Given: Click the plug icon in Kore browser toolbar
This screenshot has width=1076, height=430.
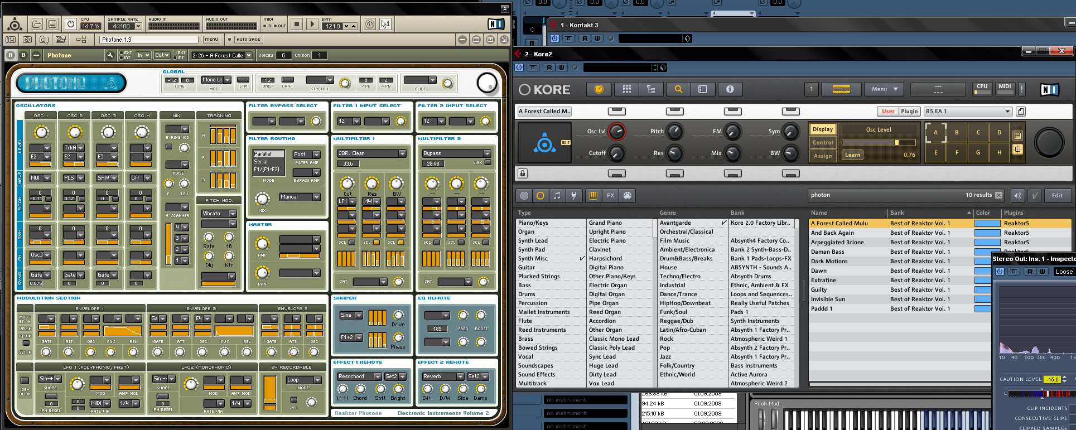Looking at the screenshot, I should click(573, 196).
